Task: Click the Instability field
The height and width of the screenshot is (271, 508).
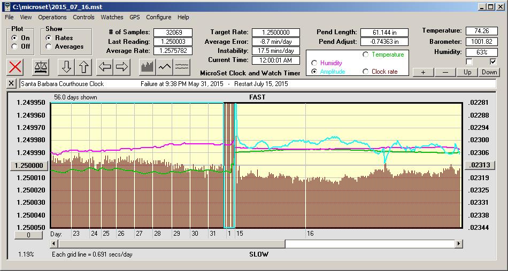Action: (276, 51)
